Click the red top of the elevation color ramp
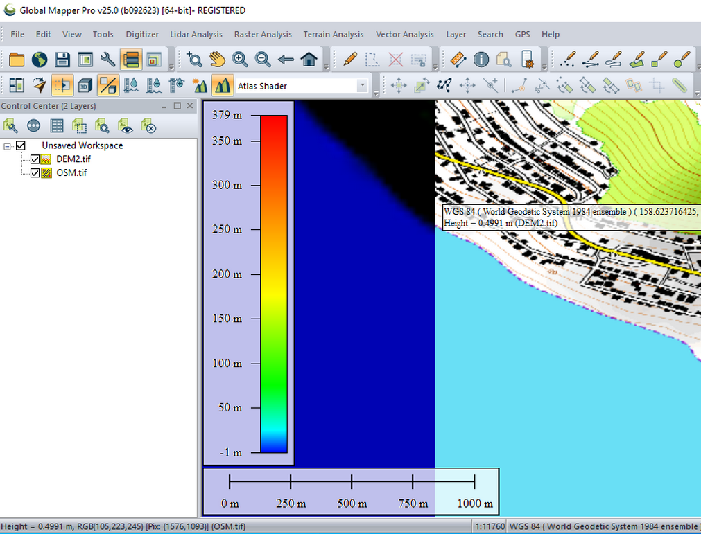The width and height of the screenshot is (701, 534). pyautogui.click(x=273, y=123)
